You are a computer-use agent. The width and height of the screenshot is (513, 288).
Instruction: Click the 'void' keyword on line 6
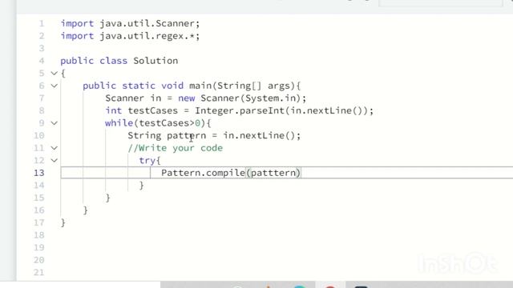[x=172, y=86]
